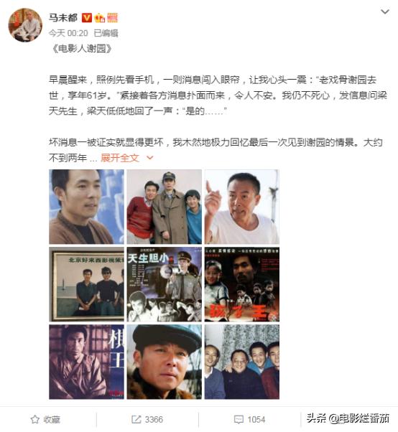Screen dimensions: 398x432
Task: Click the orange V verified badge
Action: point(87,18)
